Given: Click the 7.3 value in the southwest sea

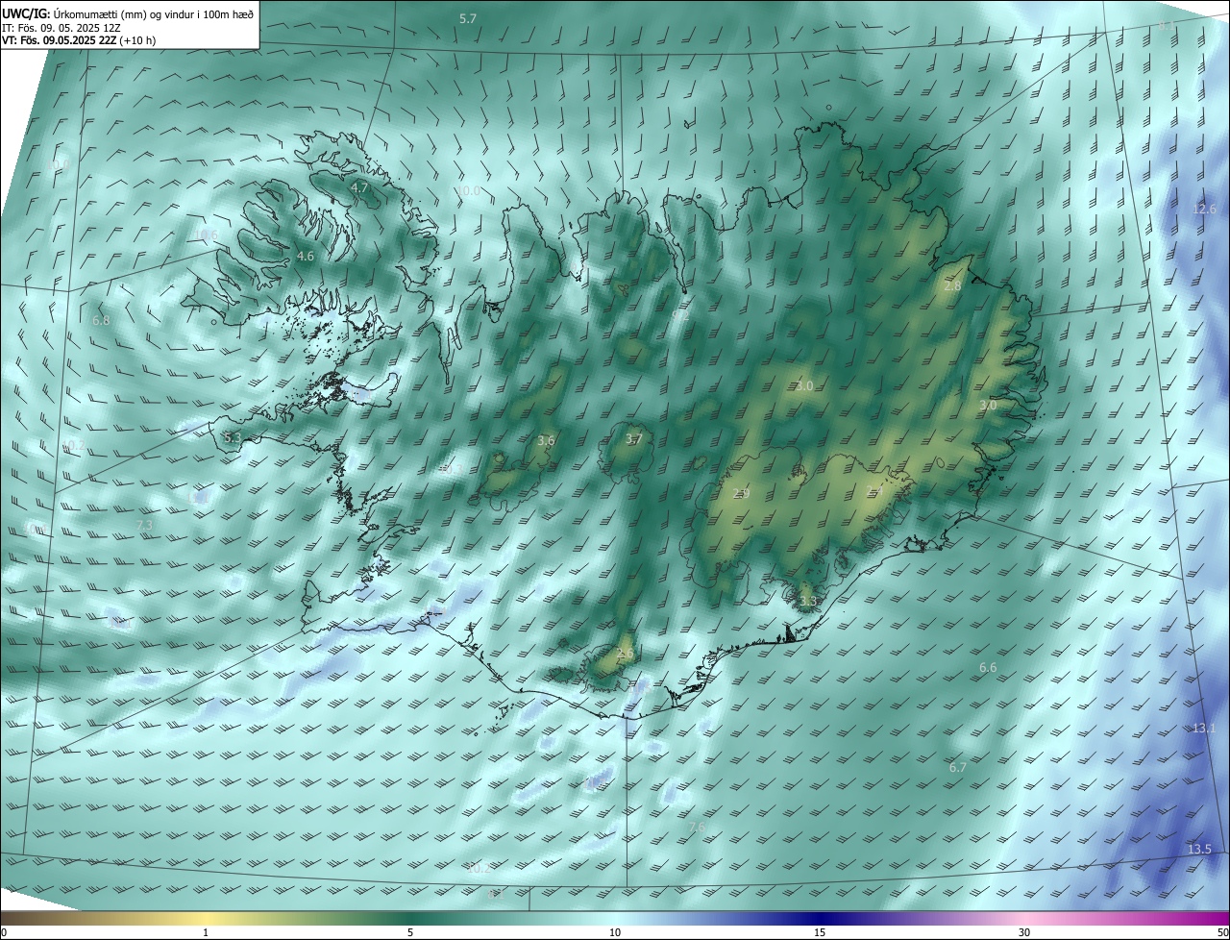Looking at the screenshot, I should (145, 525).
